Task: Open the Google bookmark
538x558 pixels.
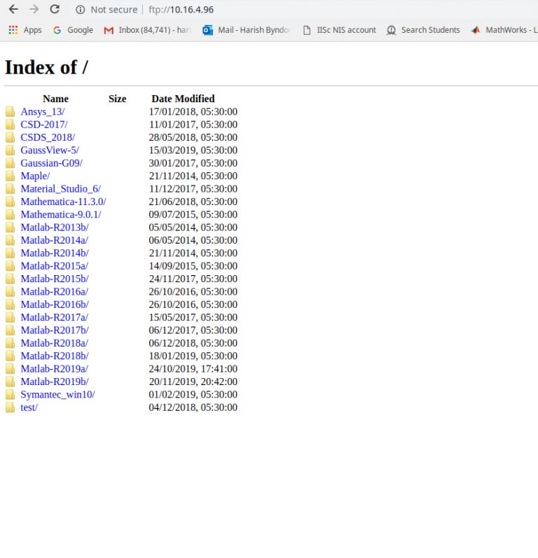Action: point(73,30)
